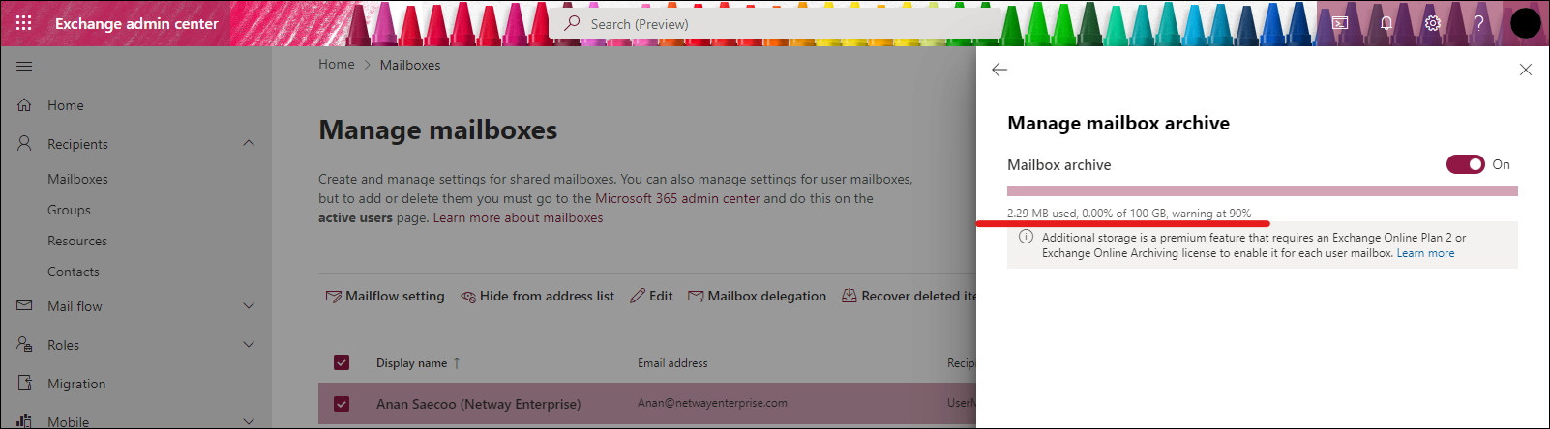Open Cloud Shell icon in header

pos(1340,23)
